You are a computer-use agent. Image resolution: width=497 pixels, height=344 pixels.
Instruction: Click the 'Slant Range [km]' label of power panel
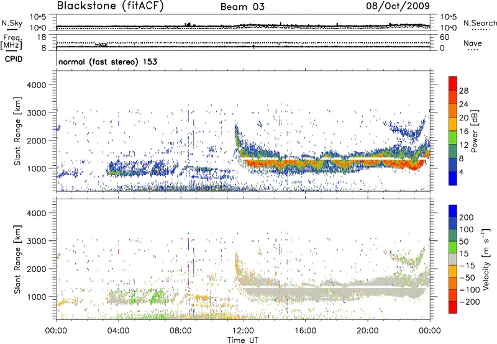coord(17,131)
